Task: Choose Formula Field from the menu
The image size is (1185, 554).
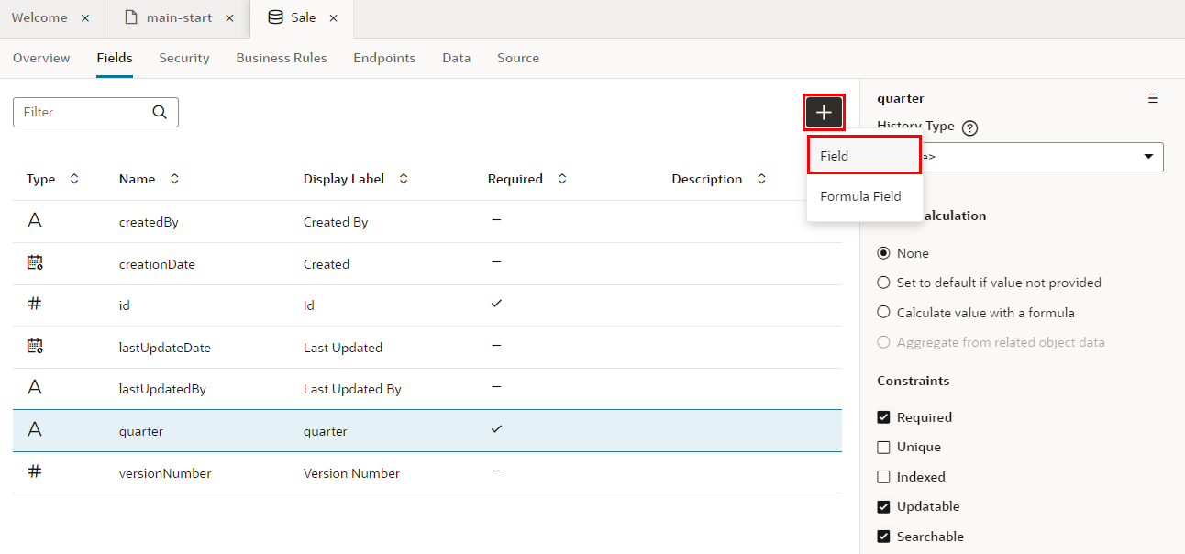Action: (x=860, y=196)
